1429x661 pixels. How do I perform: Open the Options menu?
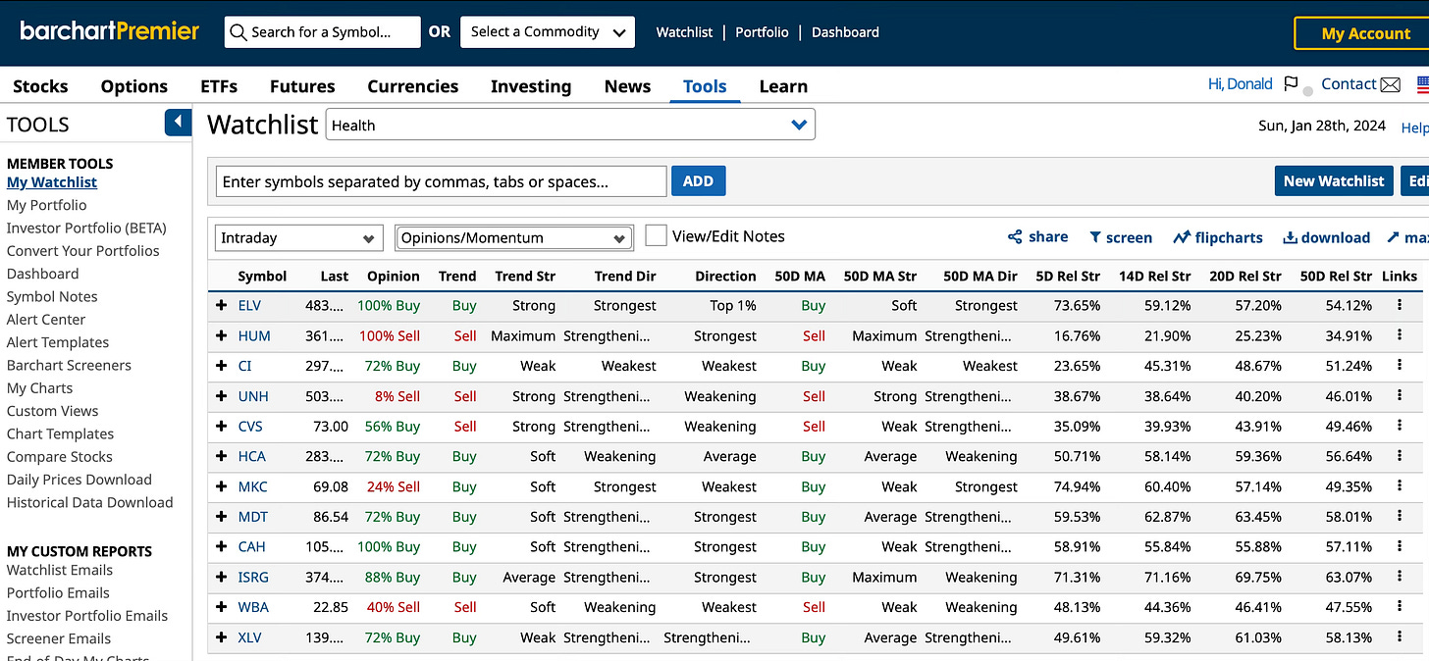point(134,86)
